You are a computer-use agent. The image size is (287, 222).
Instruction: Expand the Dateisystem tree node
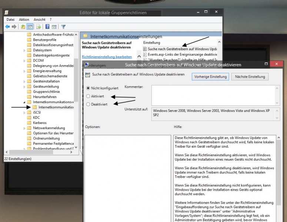coord(24,50)
